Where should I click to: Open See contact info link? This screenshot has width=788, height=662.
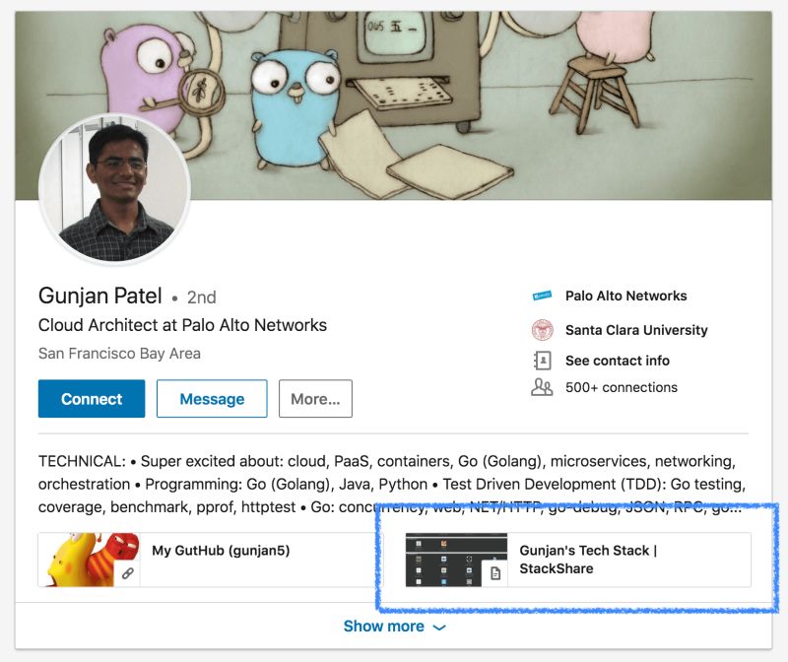(618, 361)
